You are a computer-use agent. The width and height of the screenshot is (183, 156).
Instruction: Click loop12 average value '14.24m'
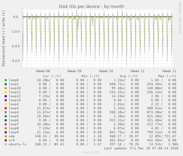tap(118, 96)
